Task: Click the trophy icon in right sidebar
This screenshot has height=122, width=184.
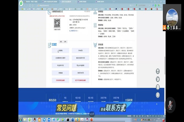Action: tap(158, 71)
